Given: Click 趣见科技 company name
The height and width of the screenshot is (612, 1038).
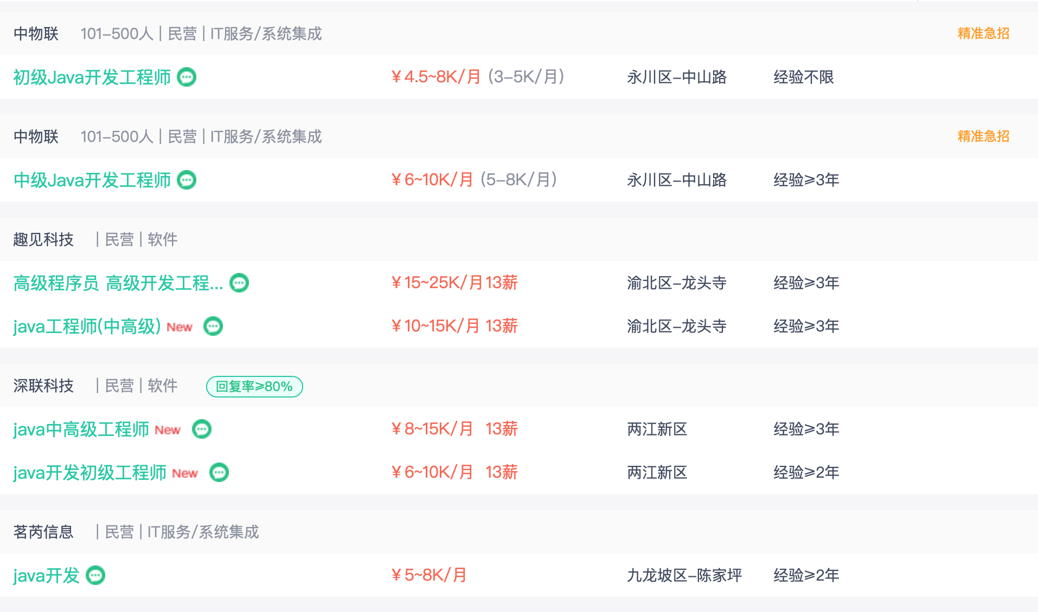Looking at the screenshot, I should pos(43,239).
